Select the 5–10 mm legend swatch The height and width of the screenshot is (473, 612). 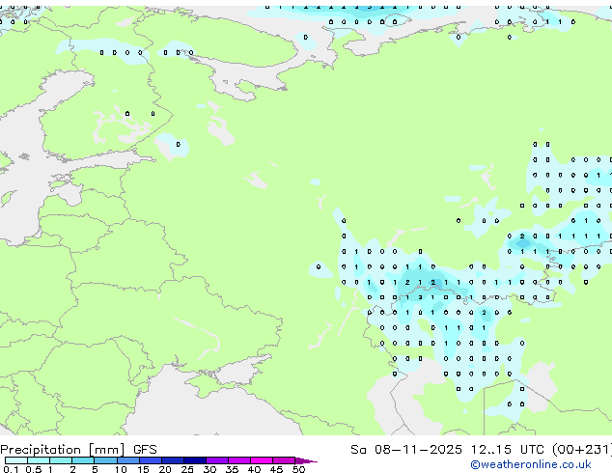[x=106, y=460]
